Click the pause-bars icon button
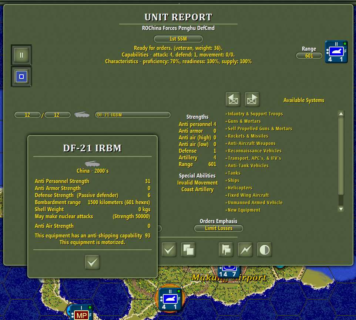The image size is (356, 320). pyautogui.click(x=21, y=55)
